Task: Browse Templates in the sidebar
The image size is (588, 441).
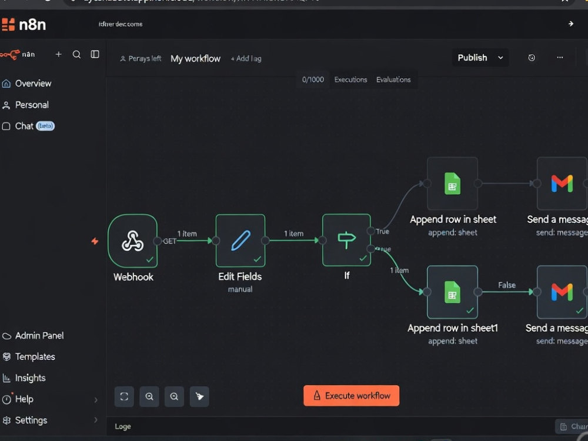Action: click(28, 357)
